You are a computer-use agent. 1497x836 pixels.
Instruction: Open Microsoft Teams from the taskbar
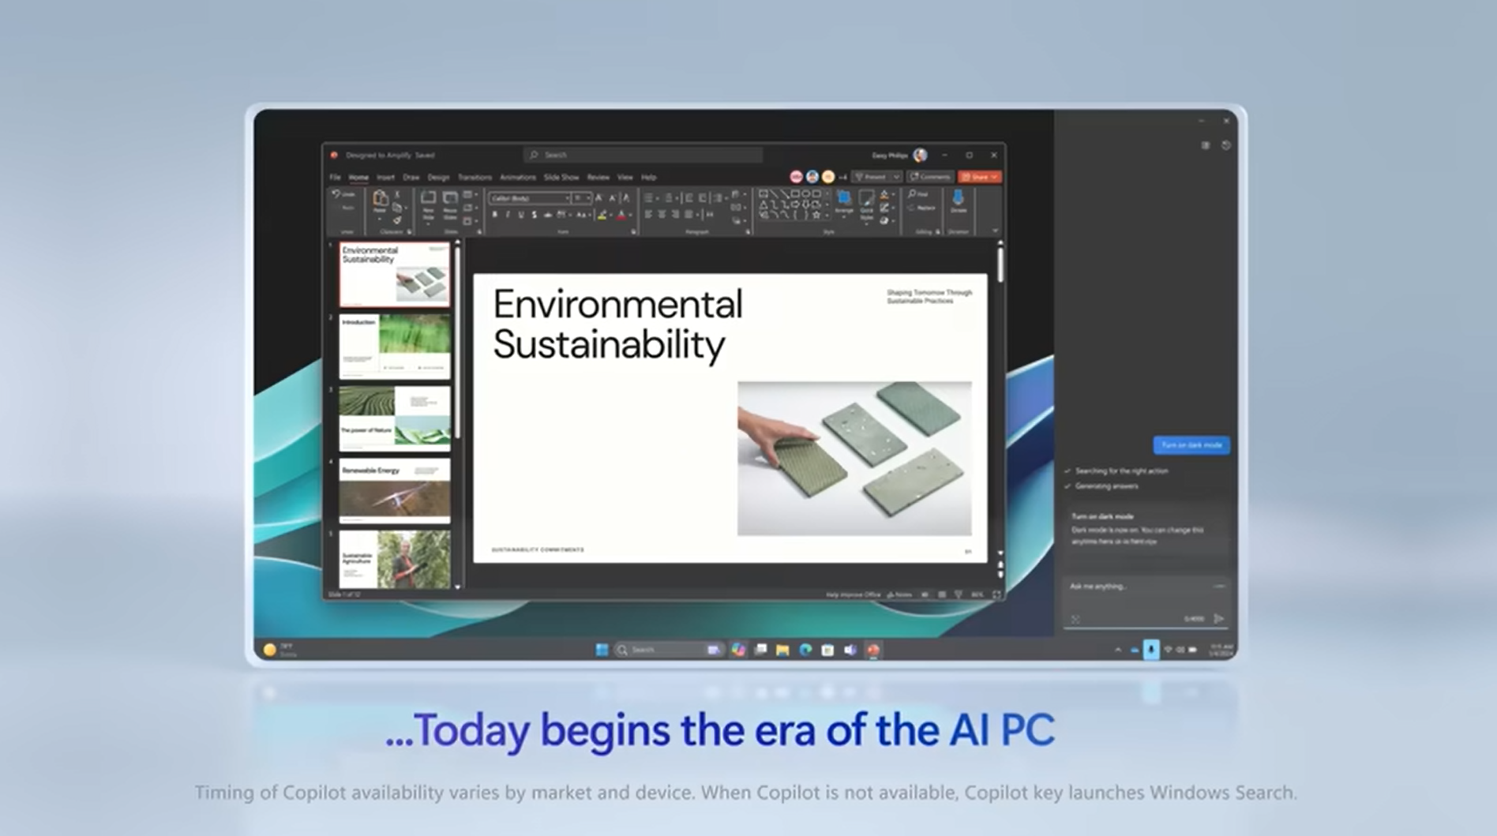(850, 650)
